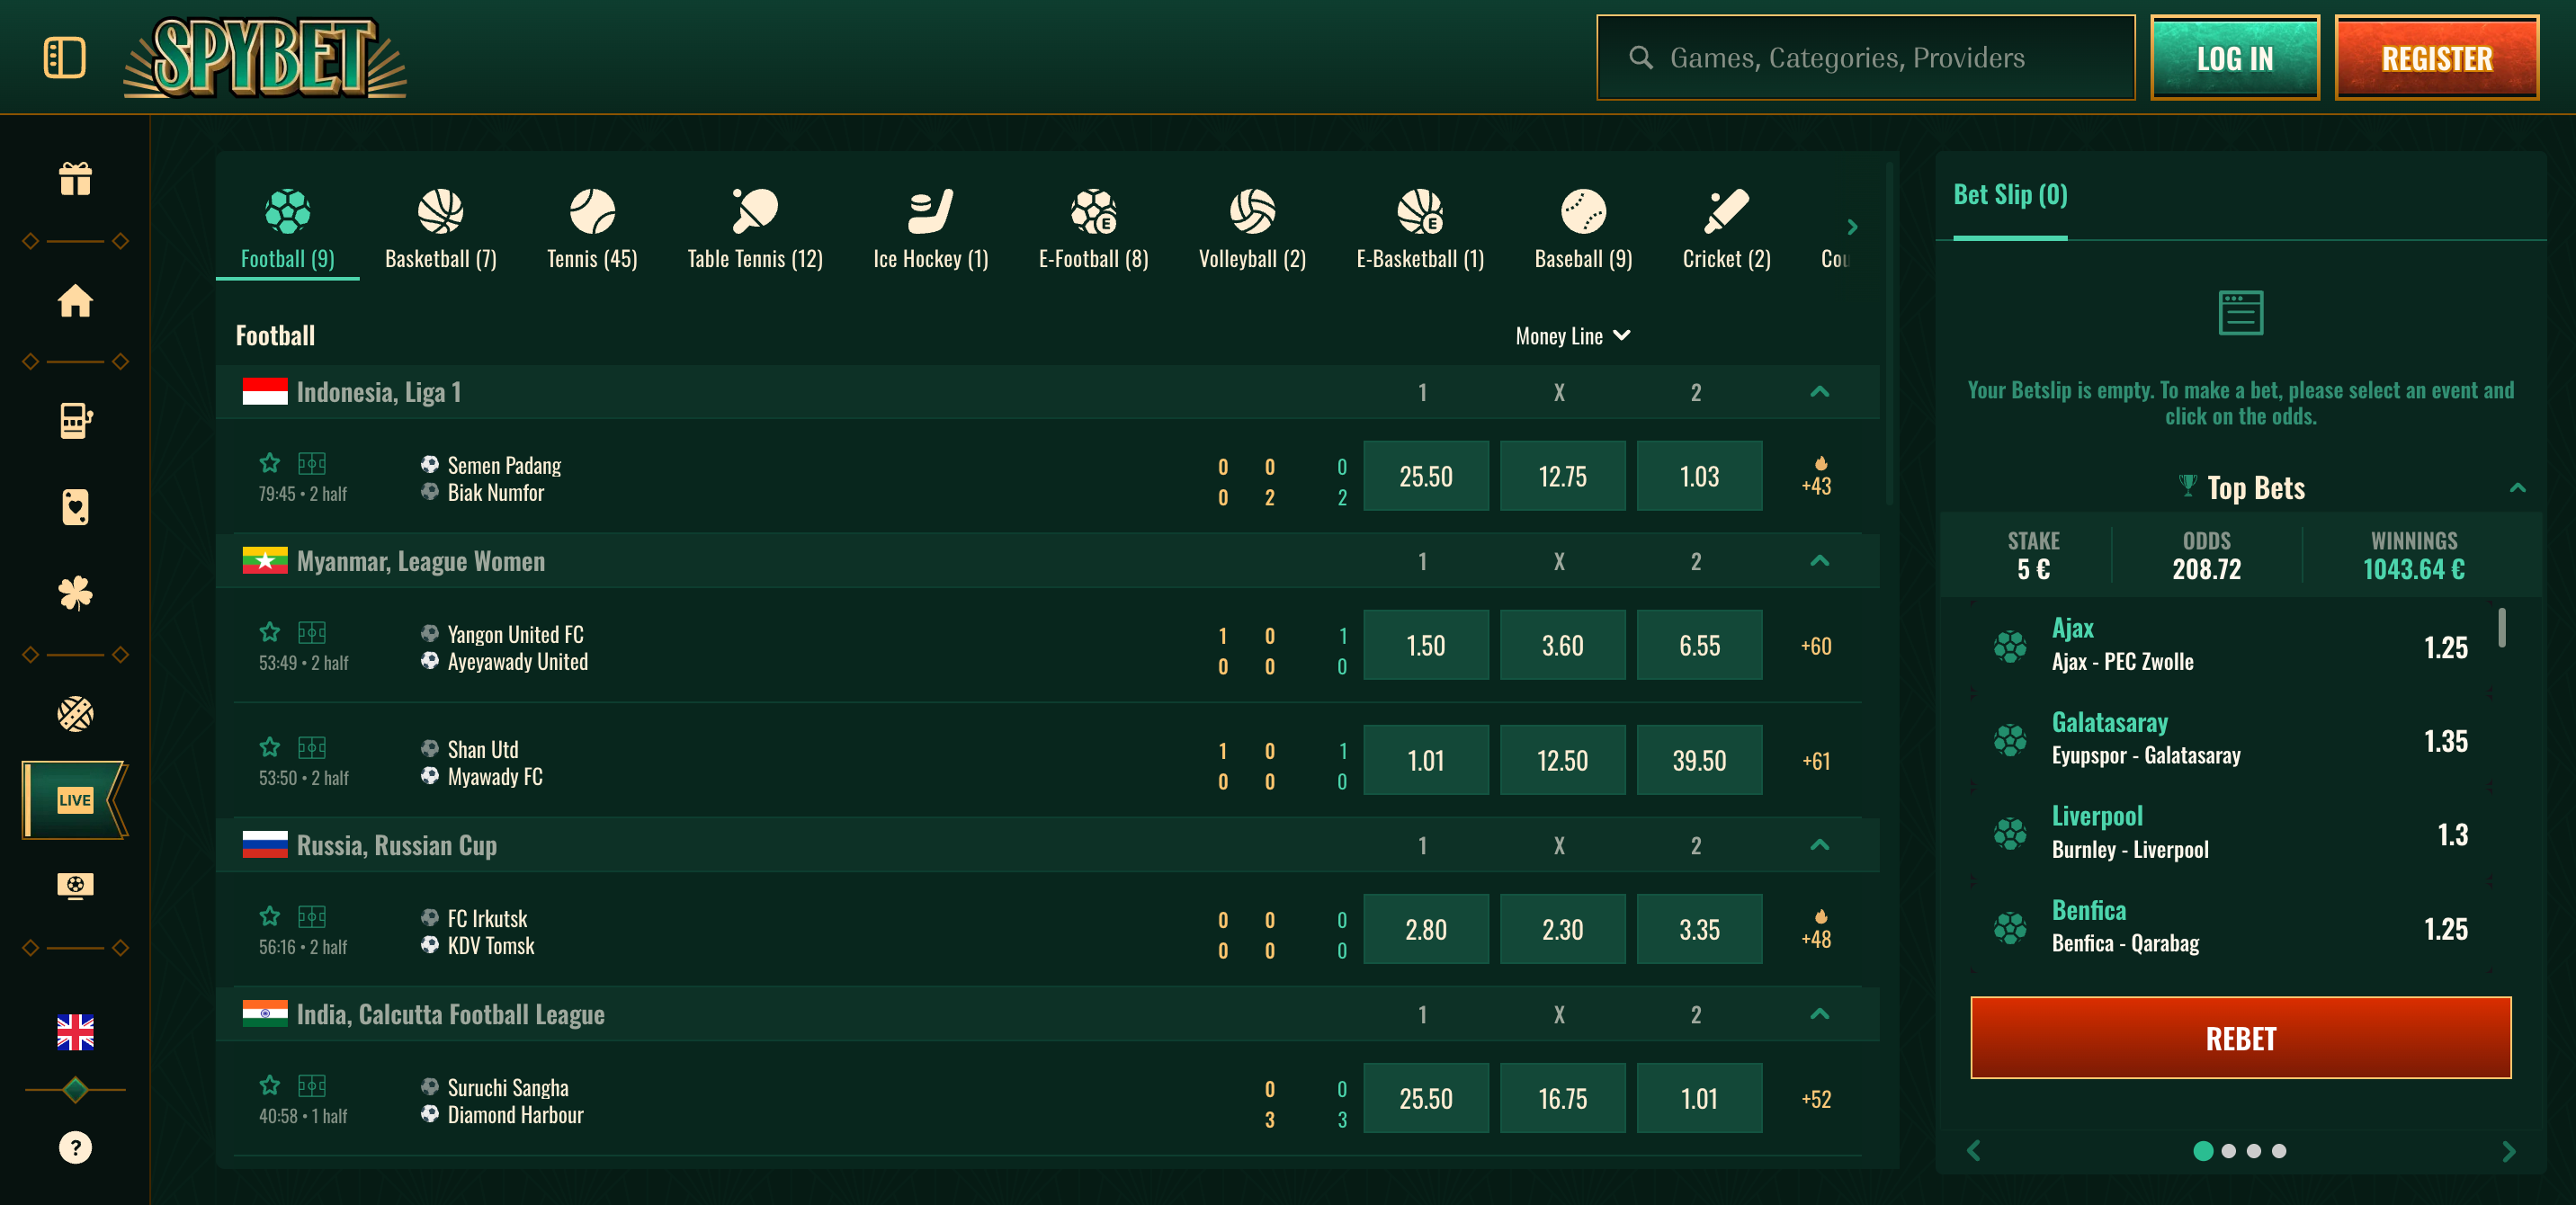Viewport: 2576px width, 1205px height.
Task: Open the card games icon
Action: (x=75, y=507)
